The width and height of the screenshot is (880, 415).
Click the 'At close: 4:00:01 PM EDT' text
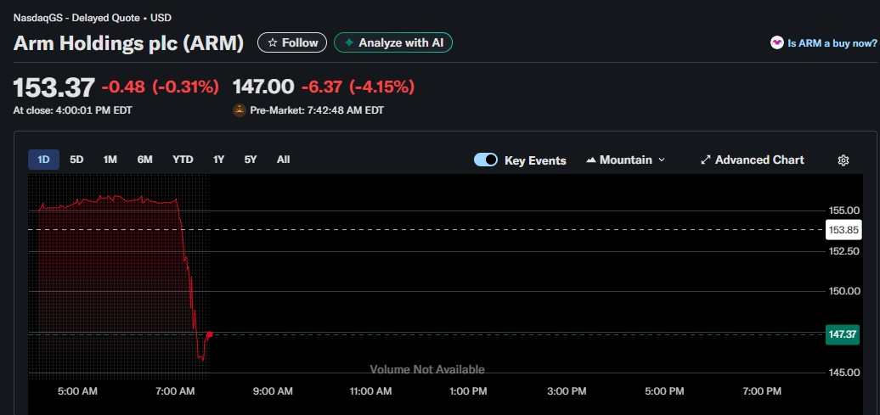[x=72, y=110]
